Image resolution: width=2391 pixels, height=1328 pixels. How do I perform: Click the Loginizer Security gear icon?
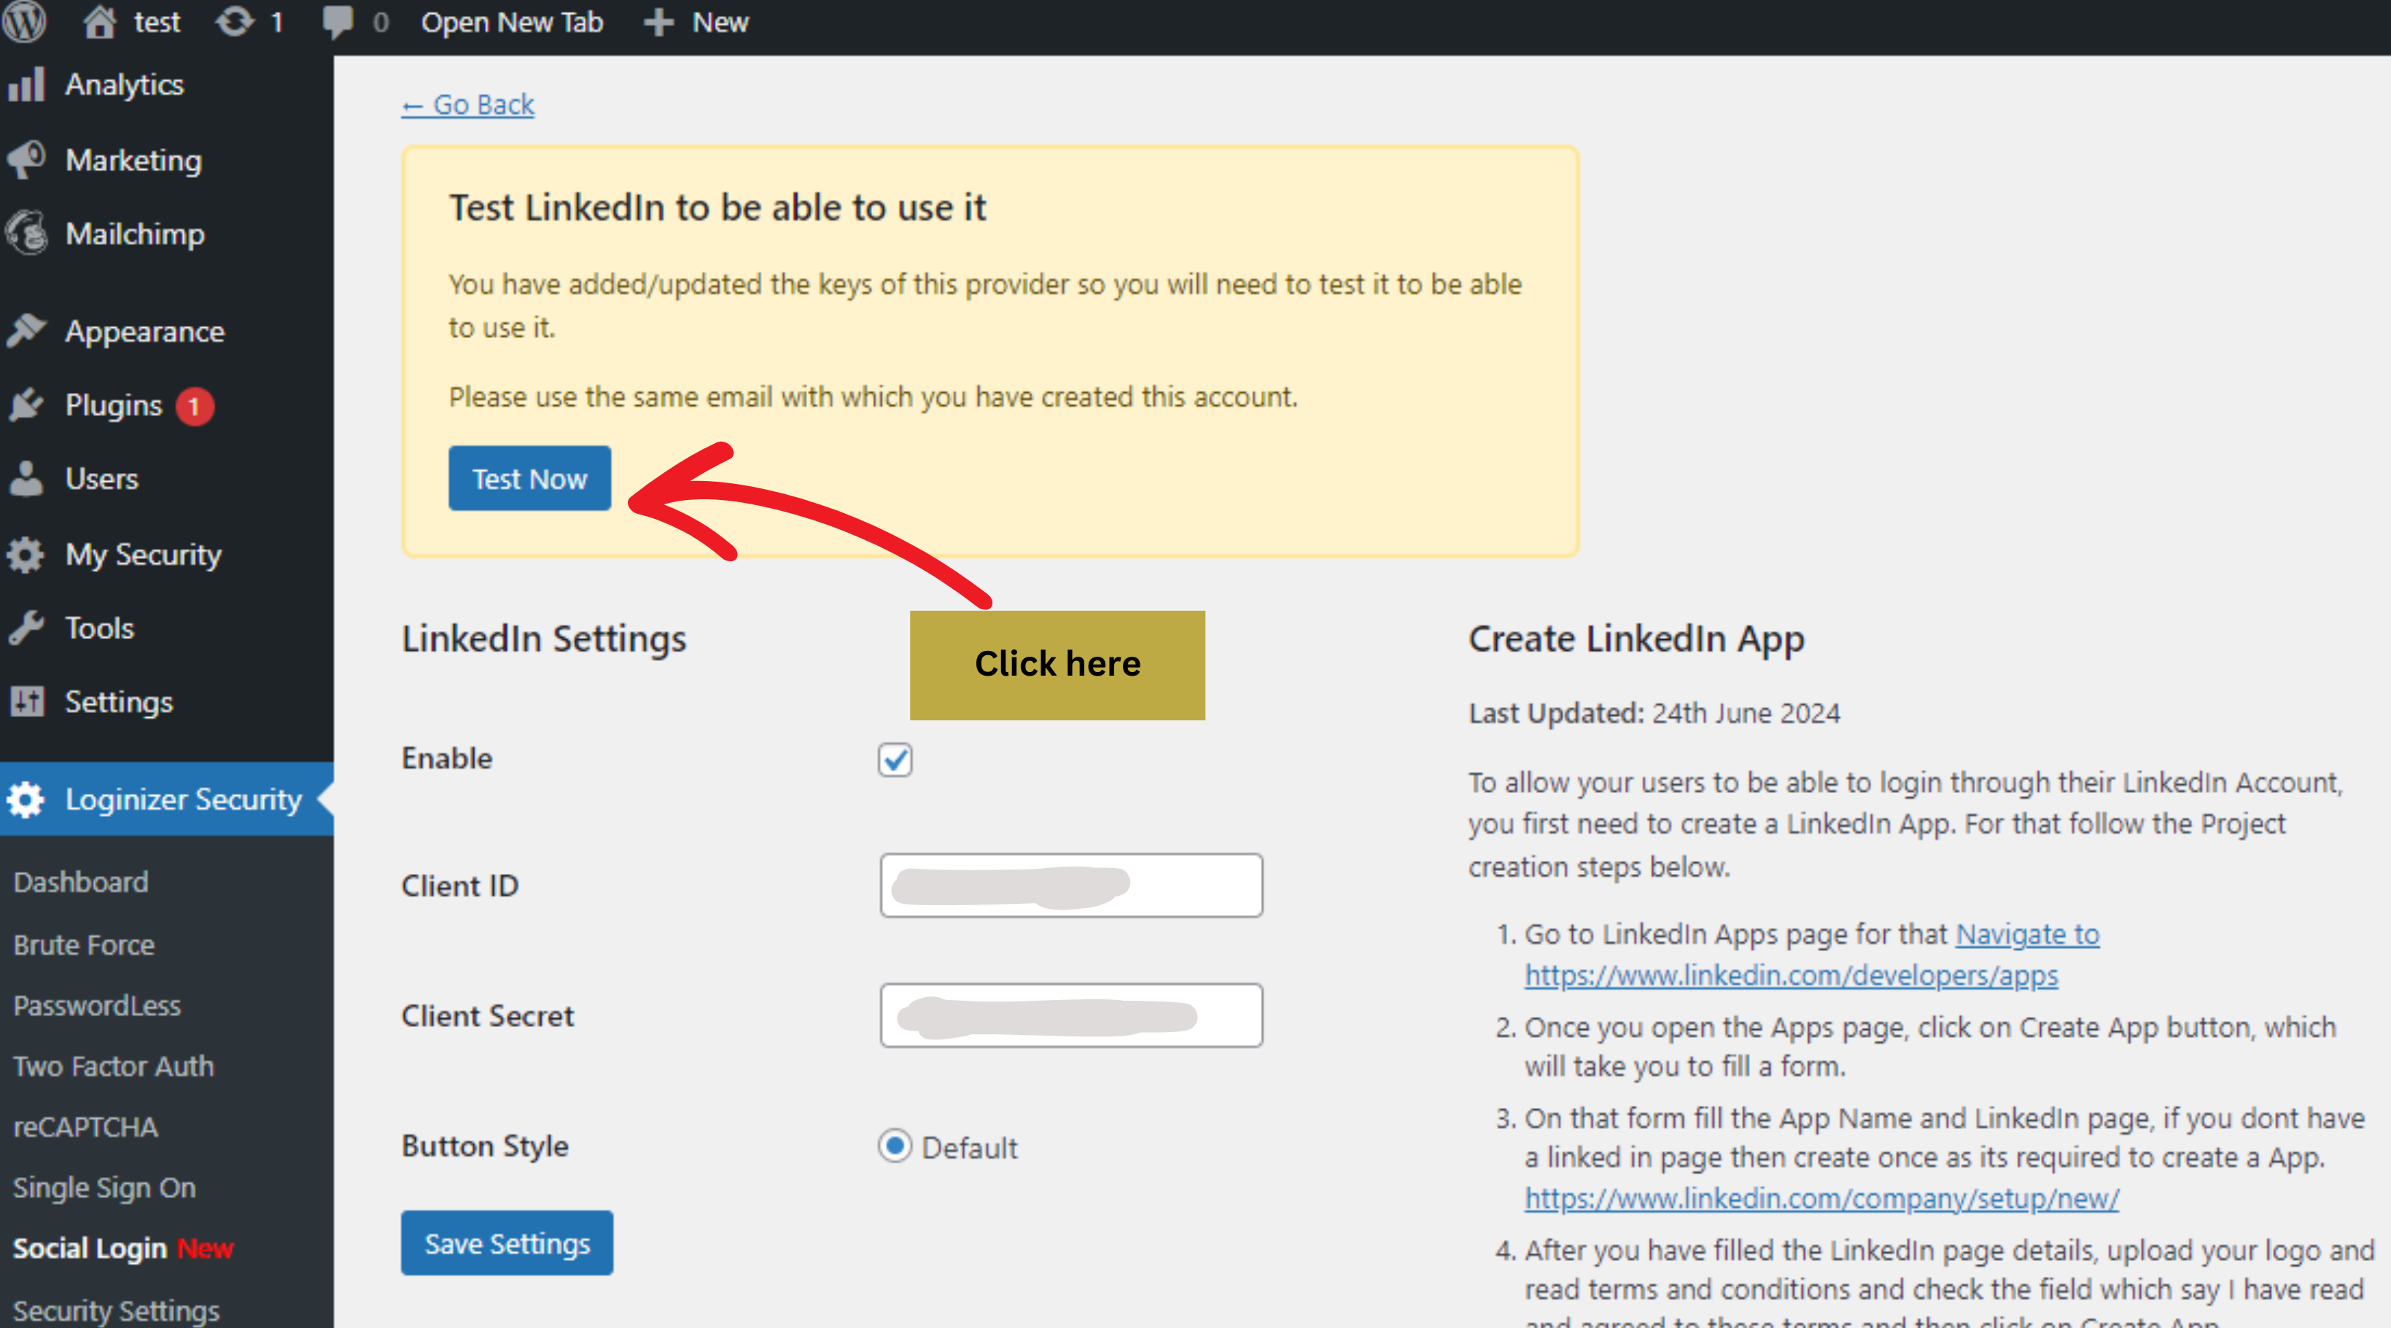(x=26, y=799)
